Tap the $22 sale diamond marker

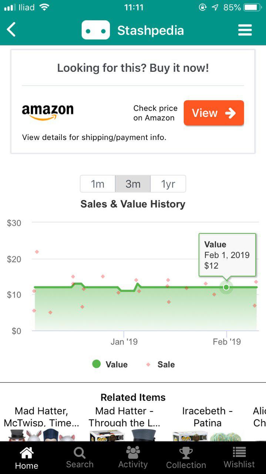pyautogui.click(x=37, y=252)
